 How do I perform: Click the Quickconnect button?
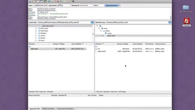coord(112,5)
